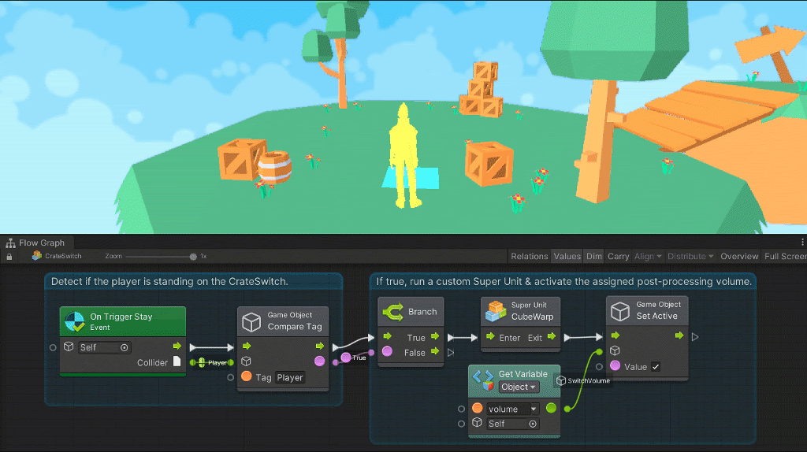Toggle the Values display button

point(567,256)
